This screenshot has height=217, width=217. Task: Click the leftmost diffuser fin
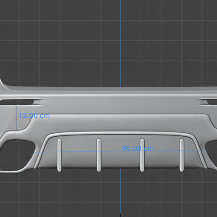tap(59, 155)
